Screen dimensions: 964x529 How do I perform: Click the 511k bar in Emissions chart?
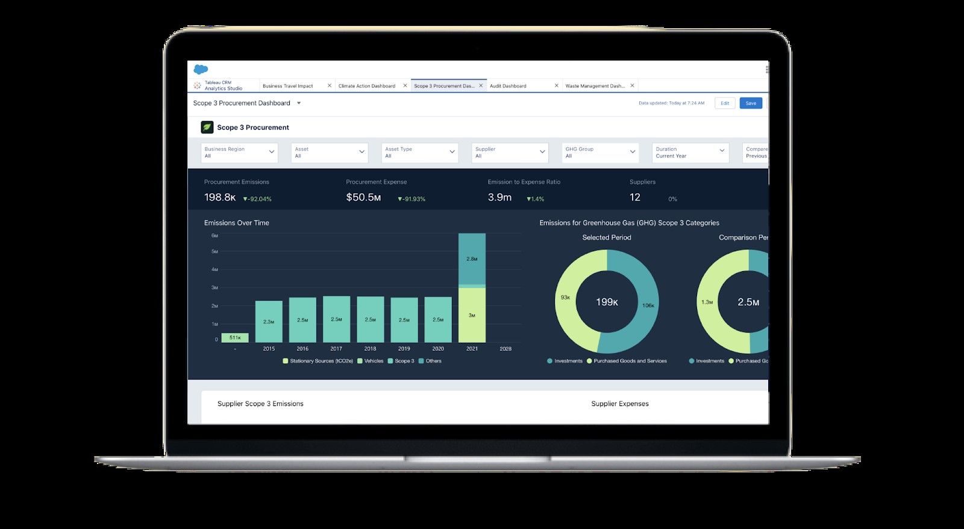click(235, 338)
